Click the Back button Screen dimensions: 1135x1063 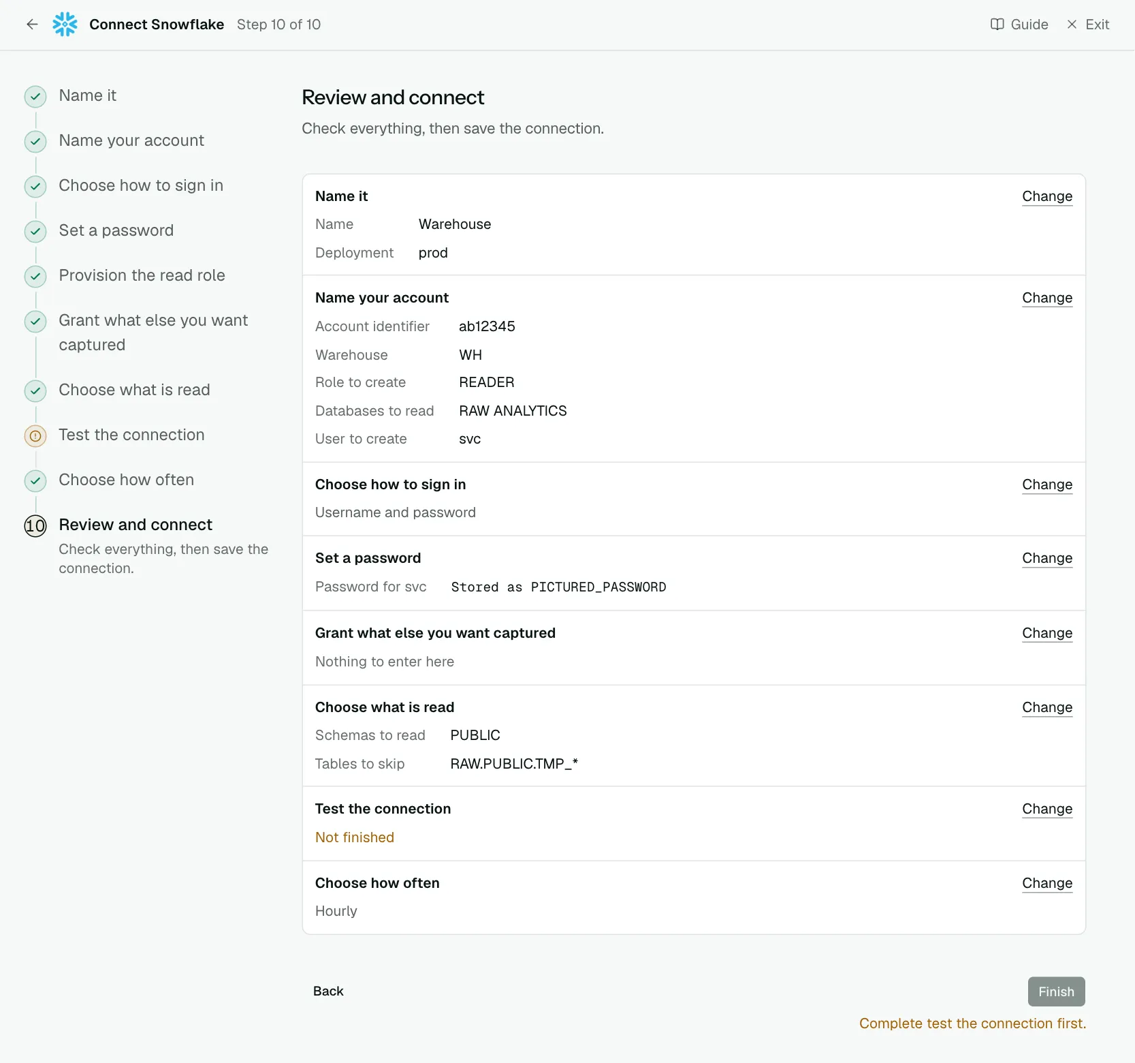coord(328,991)
